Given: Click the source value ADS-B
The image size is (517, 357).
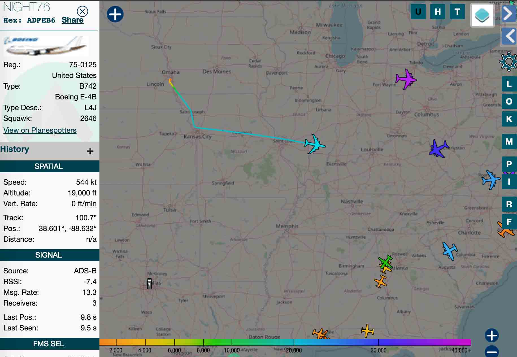Looking at the screenshot, I should click(85, 271).
